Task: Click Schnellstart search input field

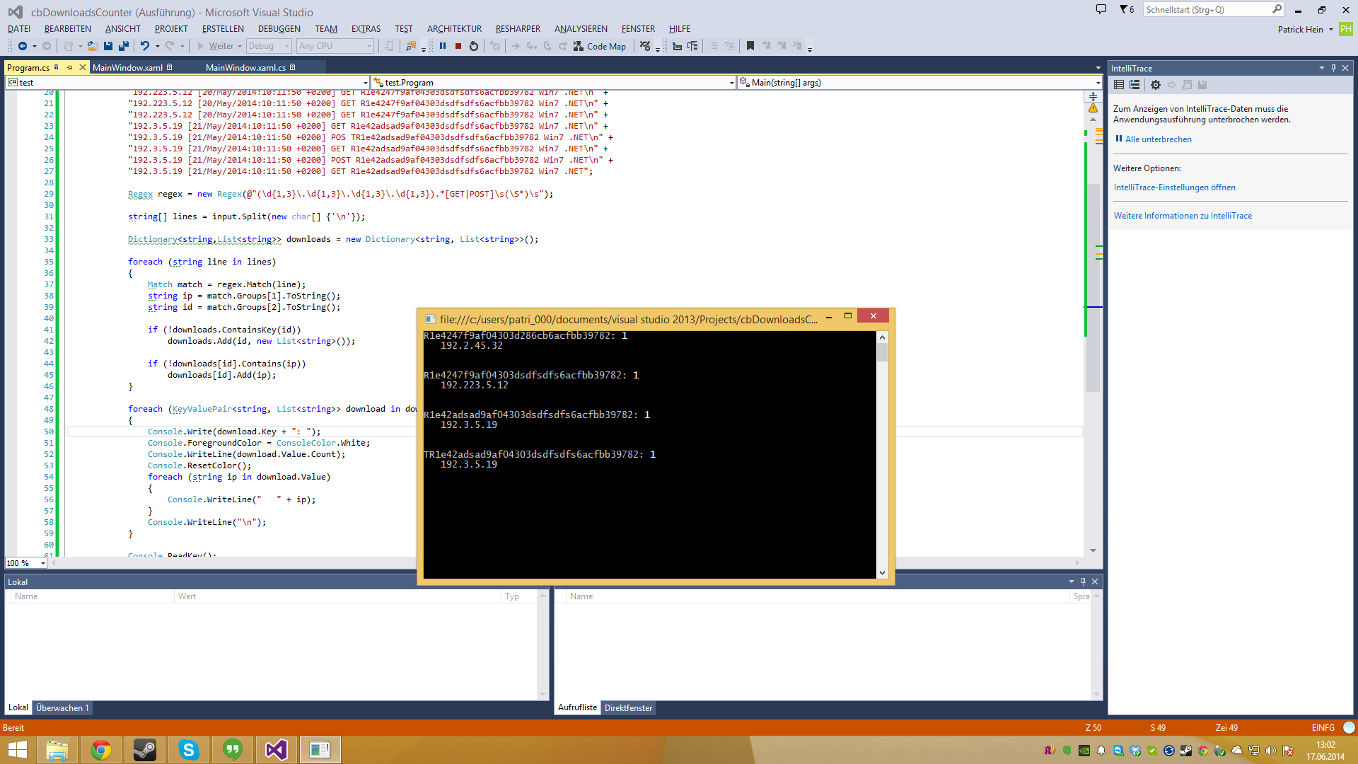Action: (1207, 9)
